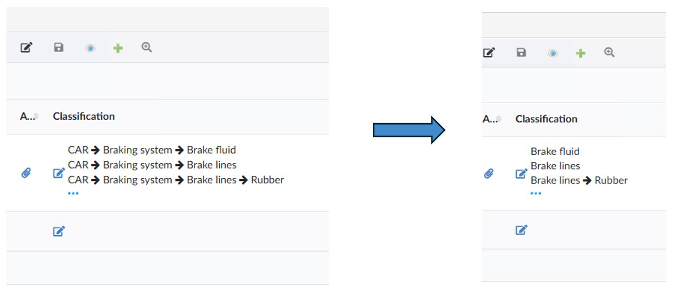Click the edit toolbar icon in the right panel
The width and height of the screenshot is (674, 293).
click(x=489, y=52)
